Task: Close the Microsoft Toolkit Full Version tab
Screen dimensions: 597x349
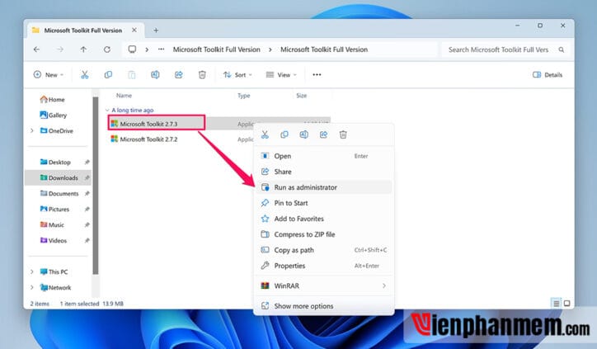Action: click(134, 30)
